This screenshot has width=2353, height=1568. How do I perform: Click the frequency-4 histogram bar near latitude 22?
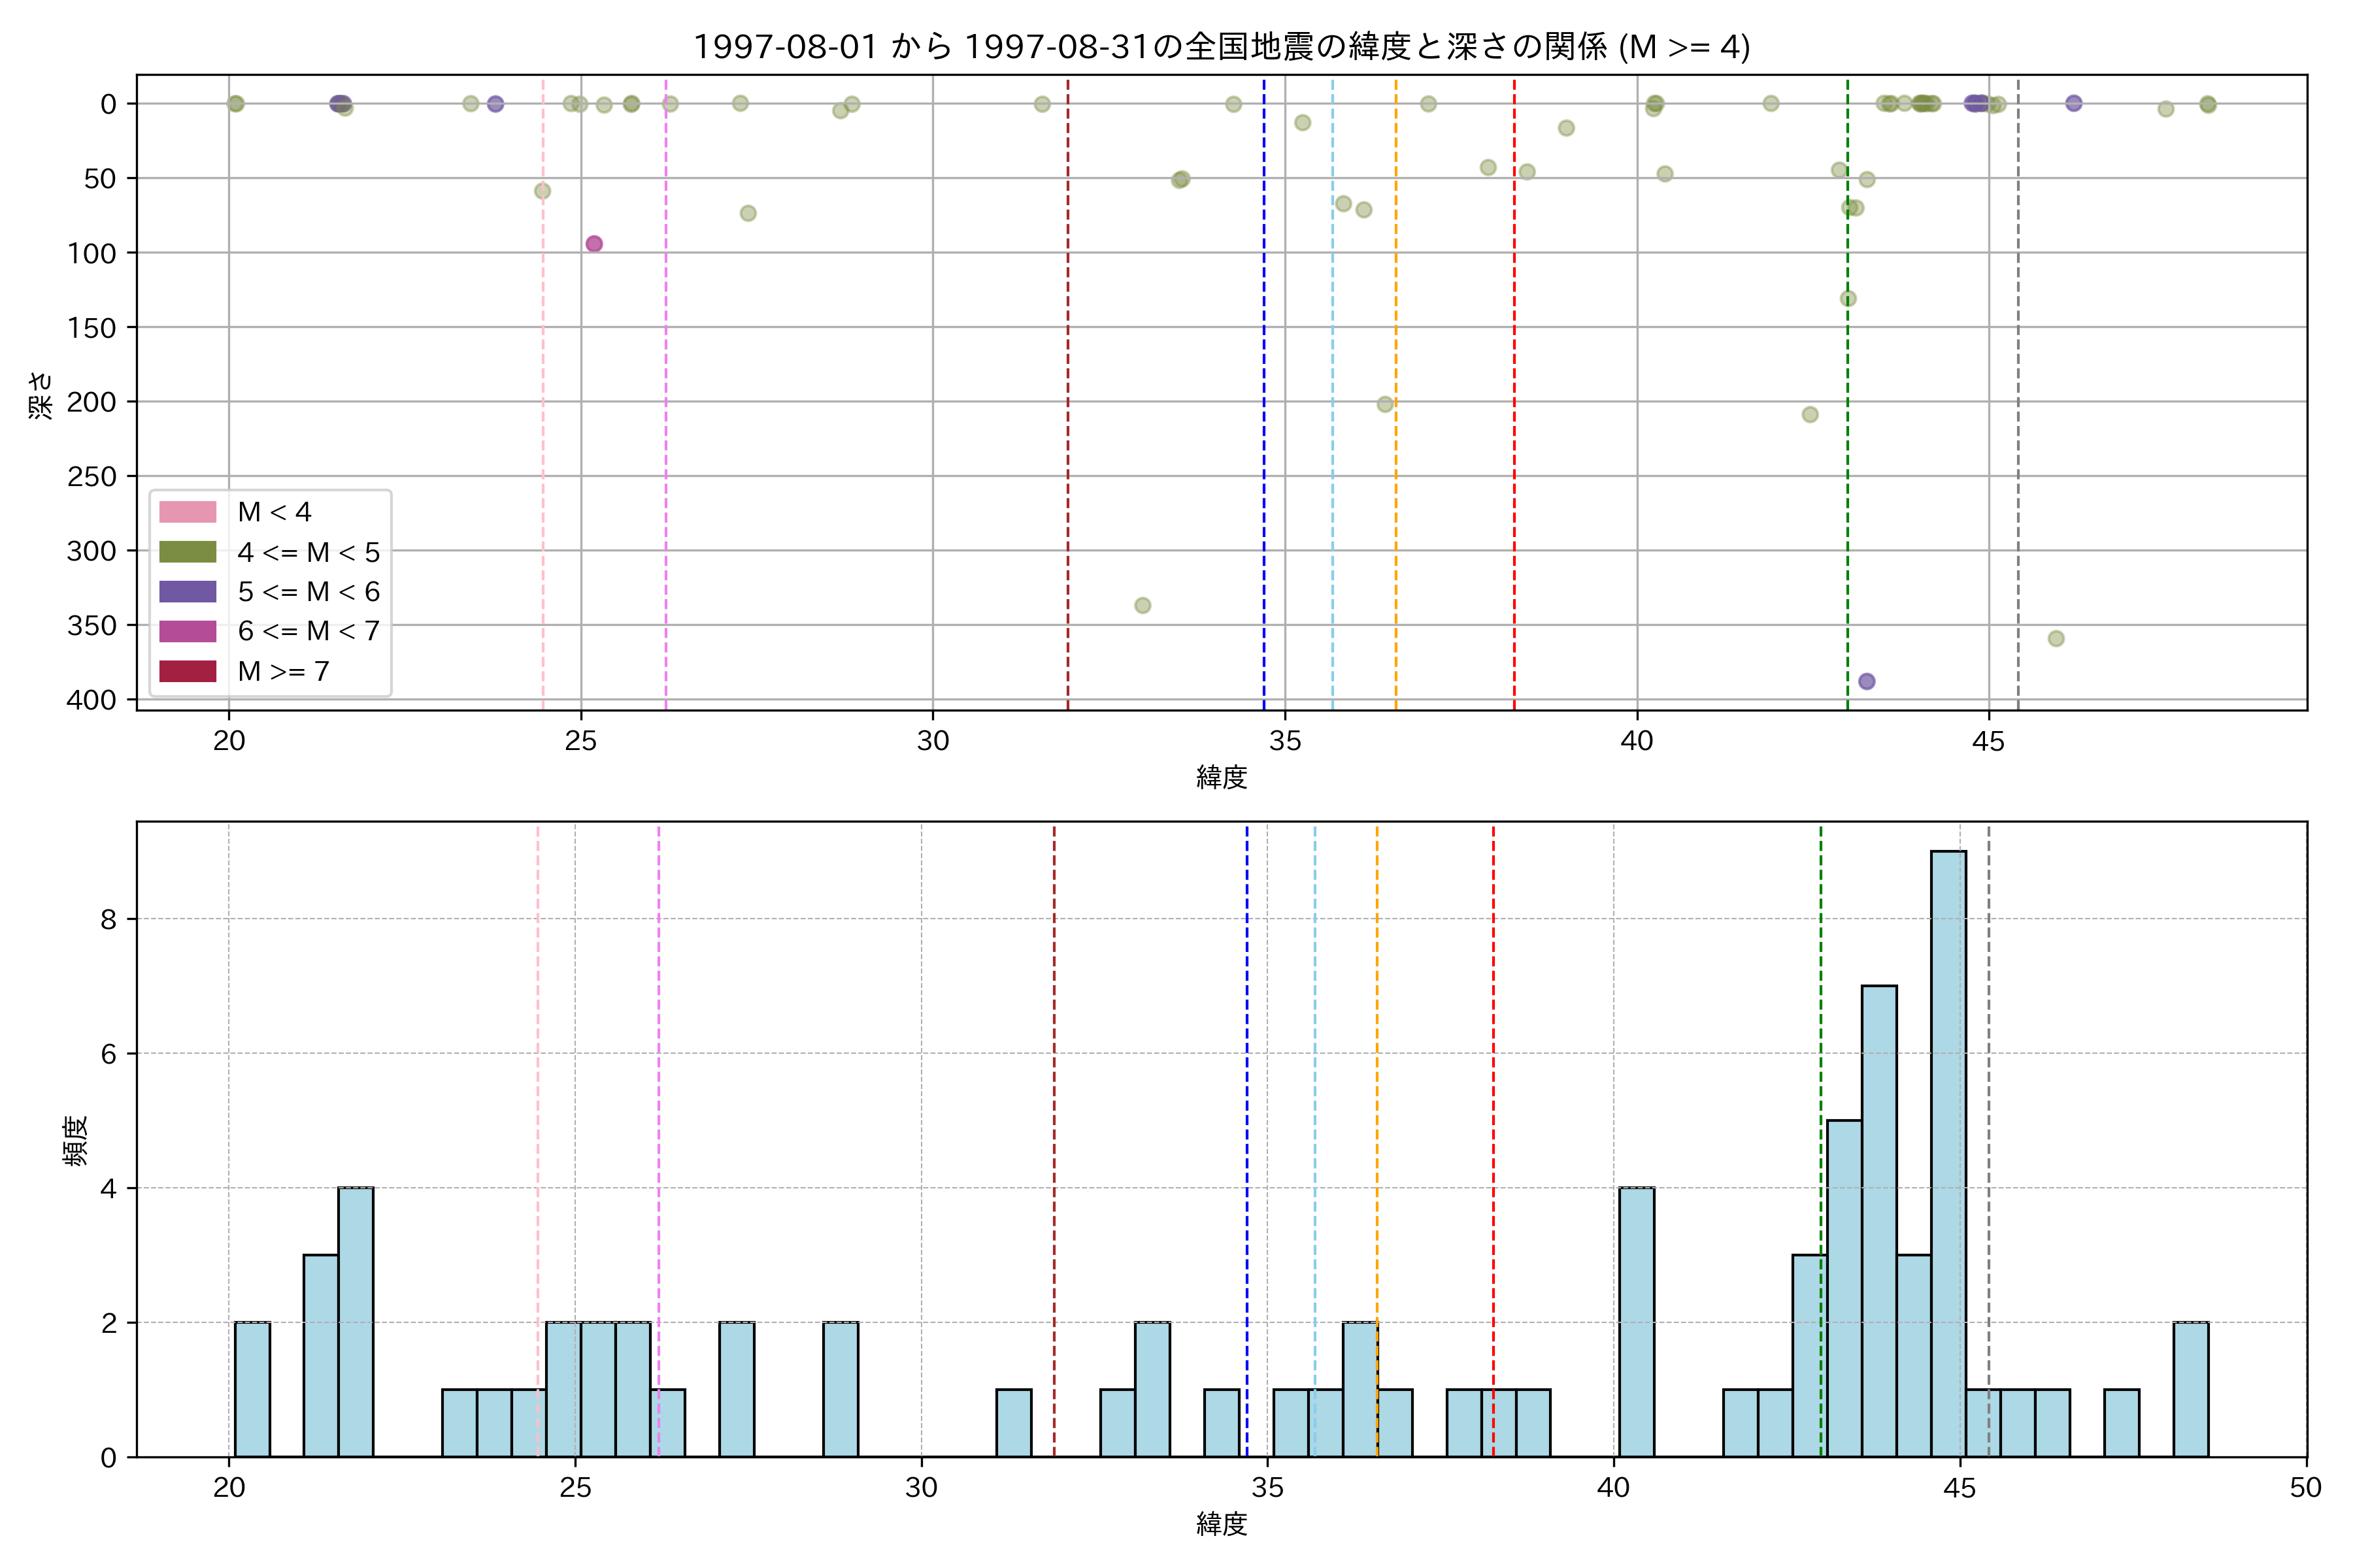pos(355,1322)
